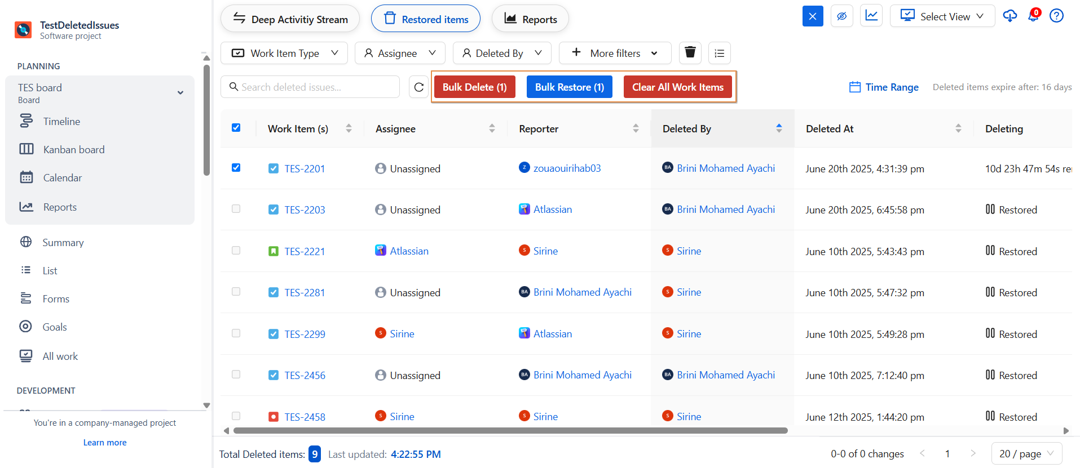
Task: Open the line chart icon in top bar
Action: tap(871, 16)
